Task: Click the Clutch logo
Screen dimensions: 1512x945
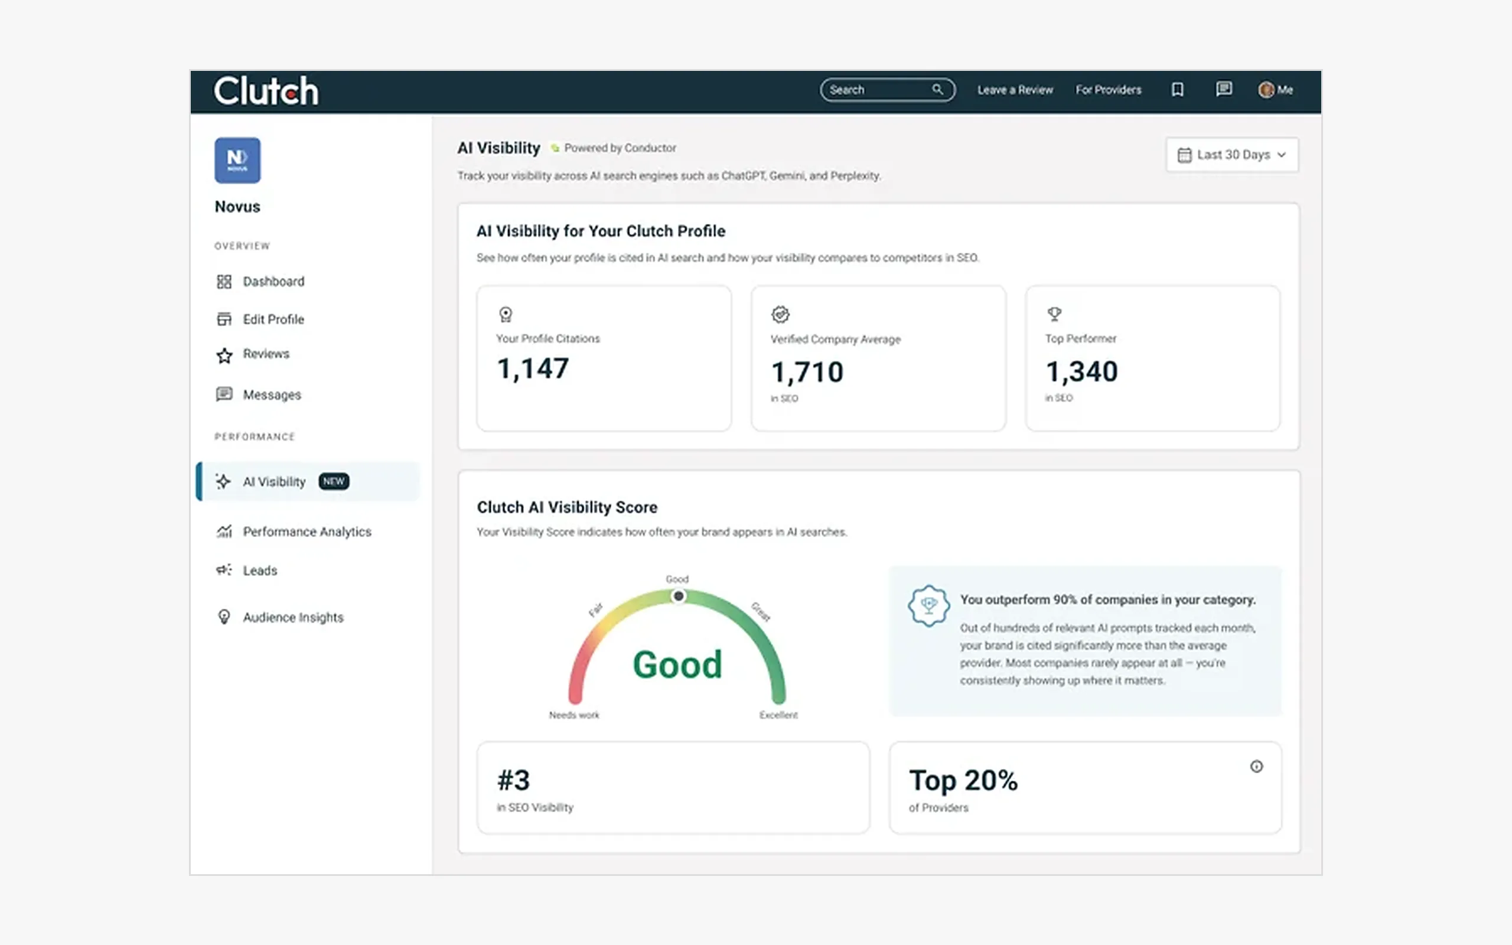Action: click(266, 91)
